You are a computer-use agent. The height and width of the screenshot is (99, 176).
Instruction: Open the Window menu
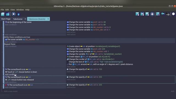point(20,10)
